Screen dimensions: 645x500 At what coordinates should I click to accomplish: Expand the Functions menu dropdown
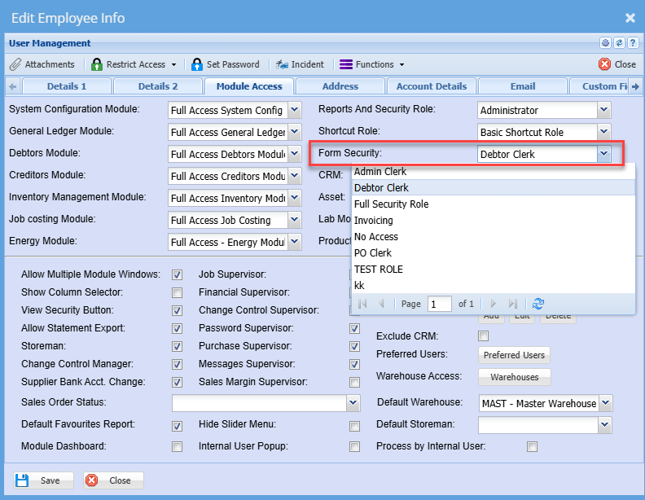point(372,64)
